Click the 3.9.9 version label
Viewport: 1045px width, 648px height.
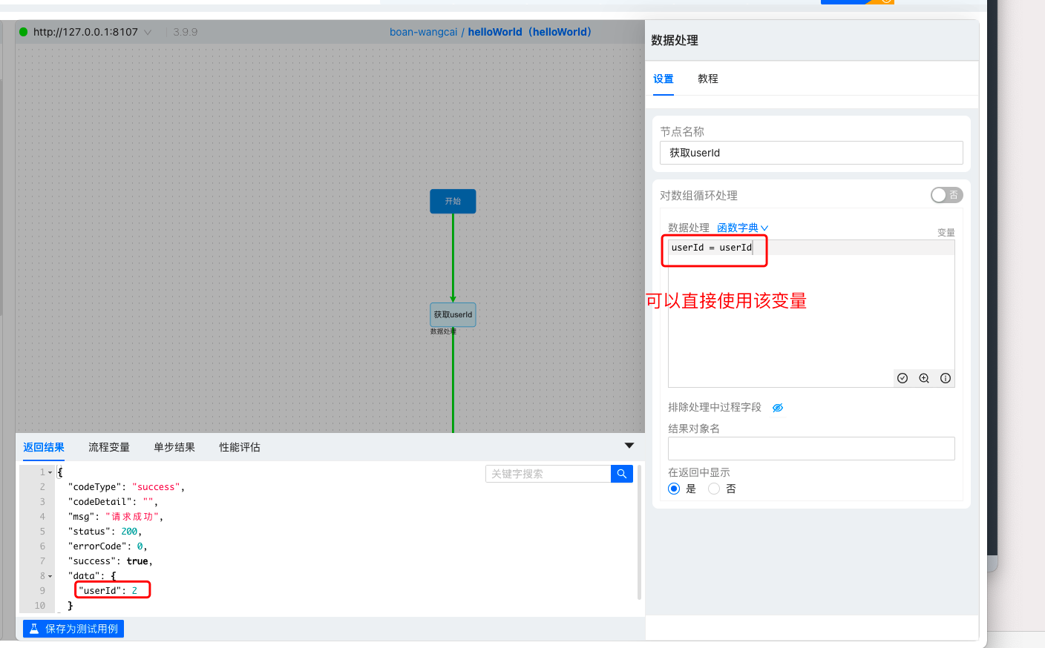186,32
